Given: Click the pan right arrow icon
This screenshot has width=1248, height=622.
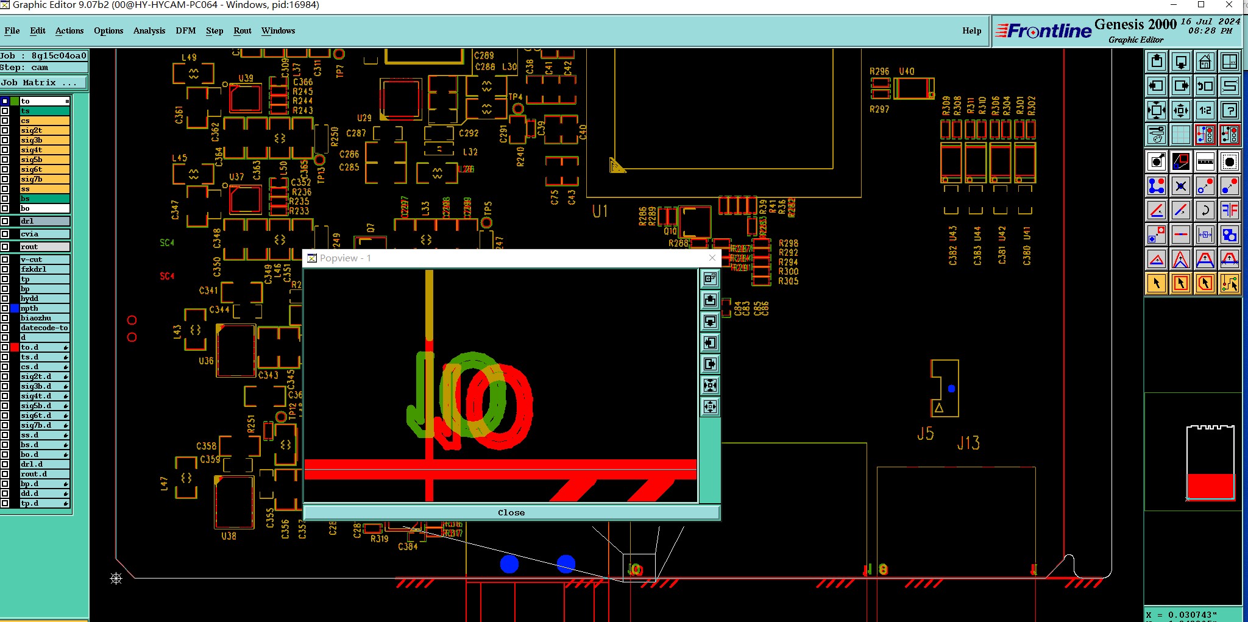Looking at the screenshot, I should [1181, 86].
